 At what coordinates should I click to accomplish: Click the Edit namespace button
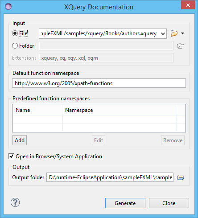point(99,140)
